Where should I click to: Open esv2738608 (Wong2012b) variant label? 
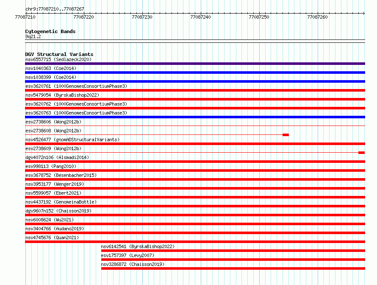click(53, 131)
